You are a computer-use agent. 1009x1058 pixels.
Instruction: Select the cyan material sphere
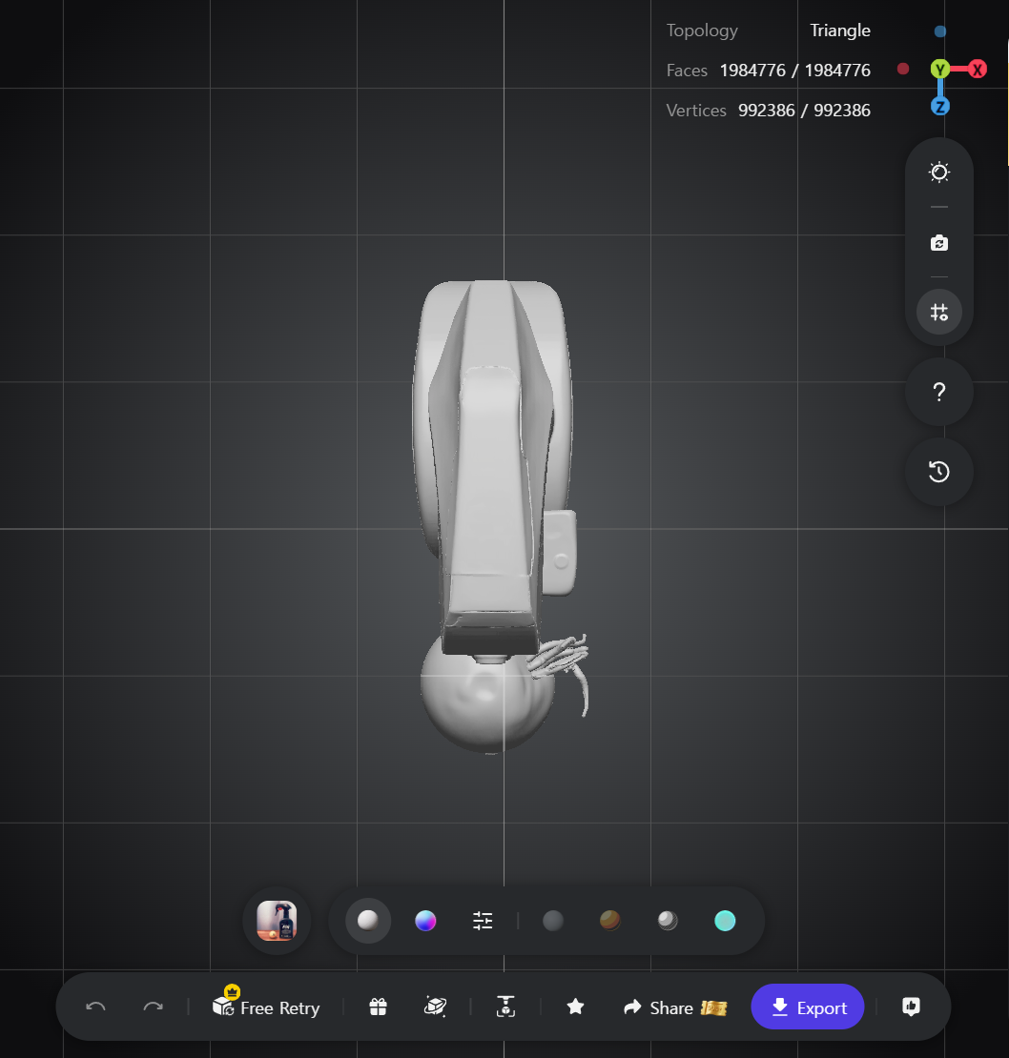(x=725, y=921)
